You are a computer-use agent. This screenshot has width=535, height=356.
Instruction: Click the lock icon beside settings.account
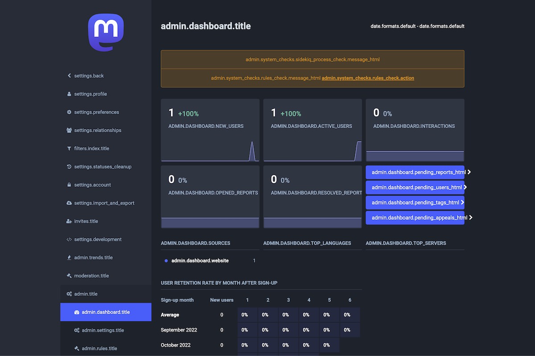(69, 185)
